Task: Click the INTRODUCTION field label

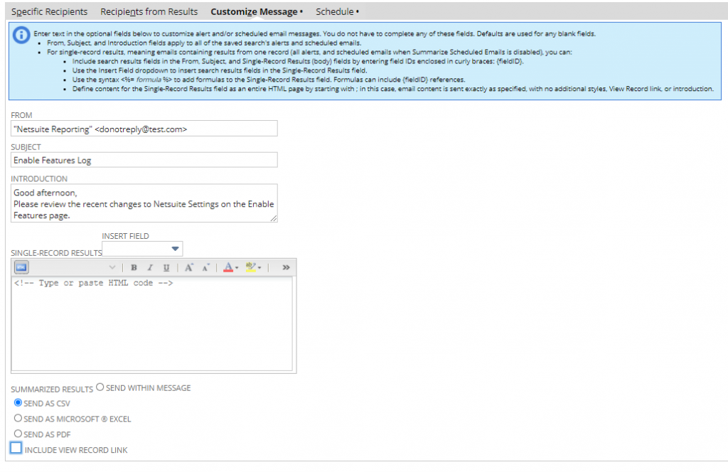Action: [39, 178]
